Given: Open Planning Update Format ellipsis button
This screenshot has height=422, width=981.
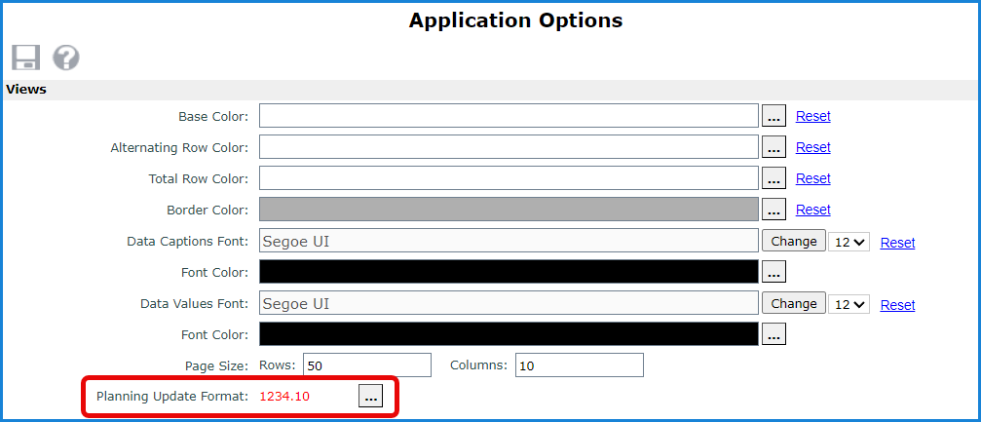Looking at the screenshot, I should [x=370, y=396].
